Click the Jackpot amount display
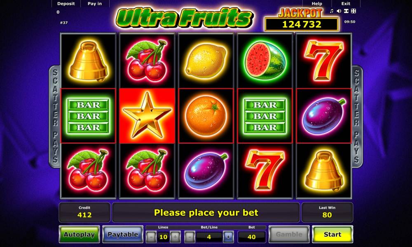This screenshot has height=247, width=412. click(302, 24)
